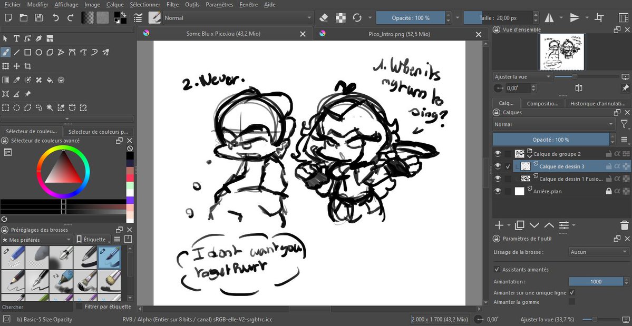The height and width of the screenshot is (326, 632).
Task: Delete the selected layer with trash icon
Action: (x=624, y=224)
